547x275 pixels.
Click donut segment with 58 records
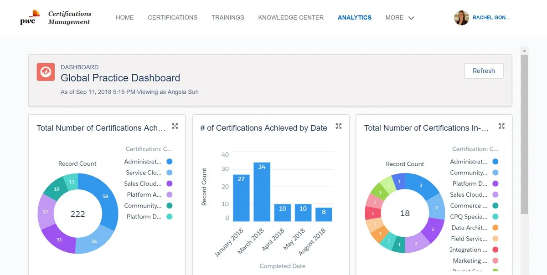[x=105, y=196]
